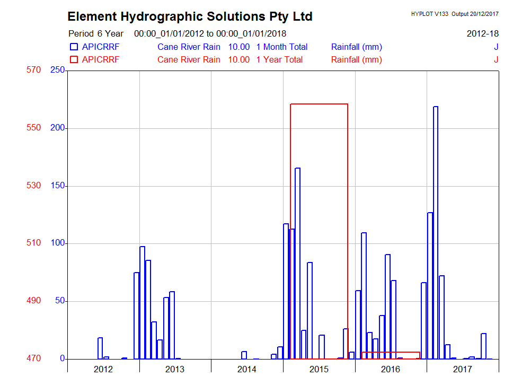Click the 2012-18 period label at right
Viewport: 513px width, 385px height.
[x=482, y=34]
